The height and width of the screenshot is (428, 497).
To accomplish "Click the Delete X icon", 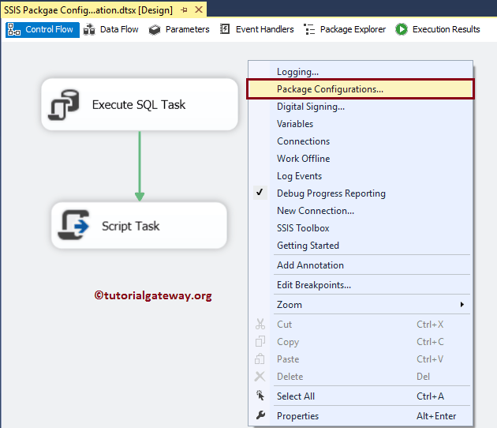I will point(260,377).
